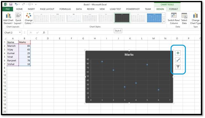Click the Save icon in quick access toolbar

(x=11, y=4)
